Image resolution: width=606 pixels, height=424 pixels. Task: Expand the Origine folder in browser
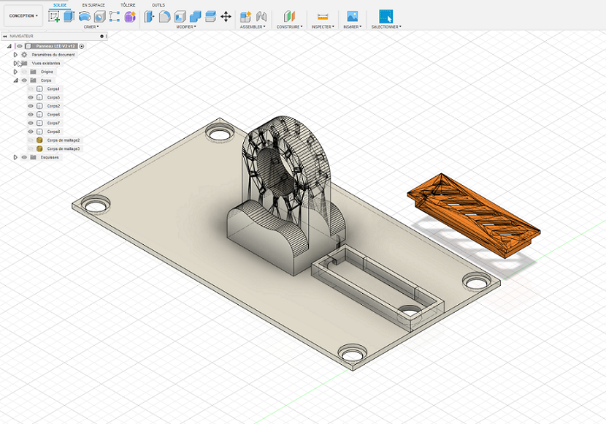15,72
